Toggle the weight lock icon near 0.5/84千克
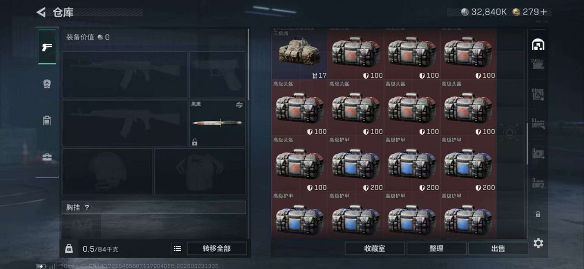Image resolution: width=584 pixels, height=269 pixels. click(x=69, y=248)
